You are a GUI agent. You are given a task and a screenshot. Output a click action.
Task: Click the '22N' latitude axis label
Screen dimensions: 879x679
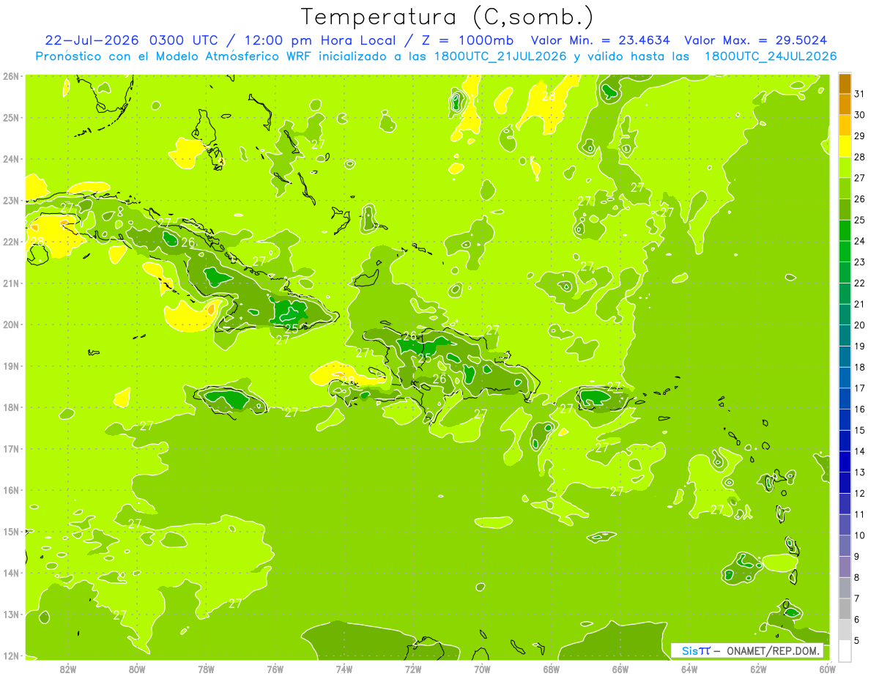[x=11, y=242]
